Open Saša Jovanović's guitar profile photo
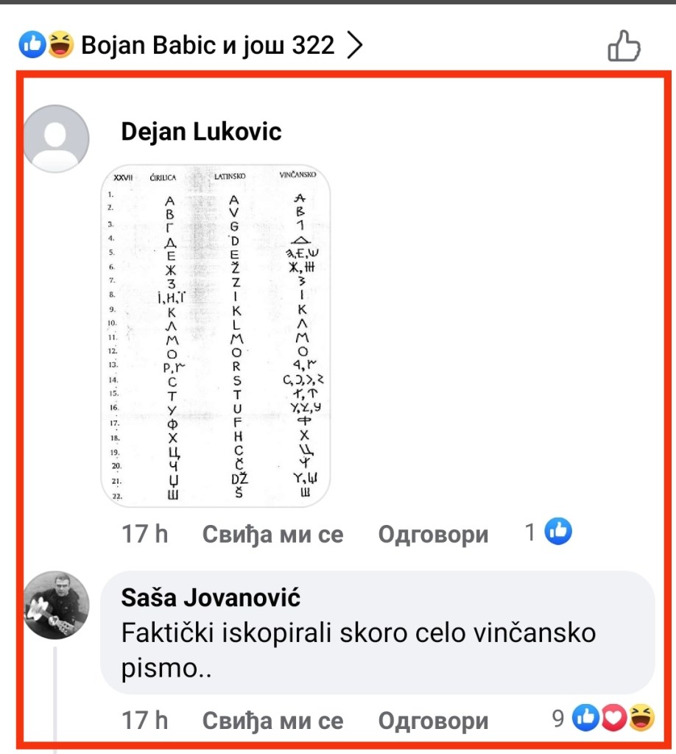The height and width of the screenshot is (754, 676). [x=57, y=605]
